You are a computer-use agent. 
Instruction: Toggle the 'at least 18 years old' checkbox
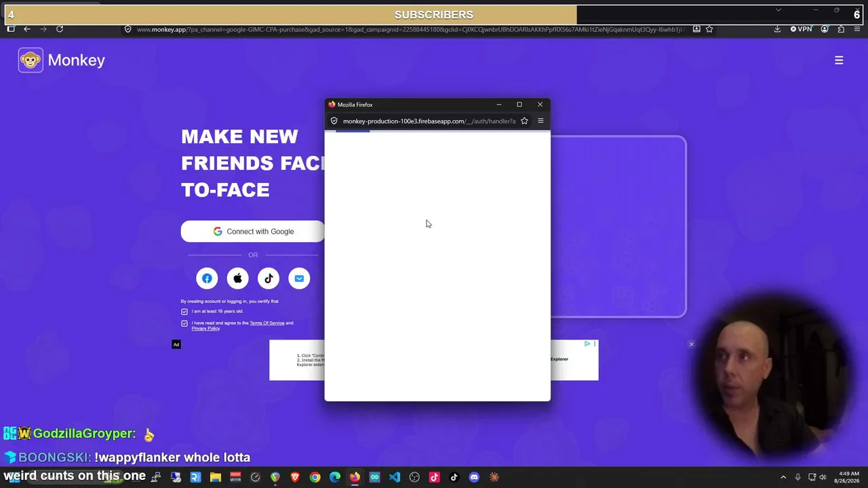[x=184, y=312]
